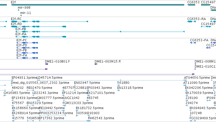Select E2f-PD protein feature
The height and width of the screenshot is (122, 216).
27,48
